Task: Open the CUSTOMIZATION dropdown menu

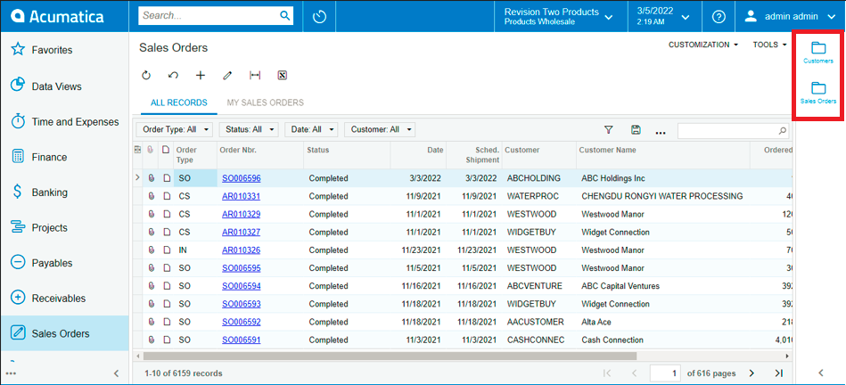Action: [703, 45]
